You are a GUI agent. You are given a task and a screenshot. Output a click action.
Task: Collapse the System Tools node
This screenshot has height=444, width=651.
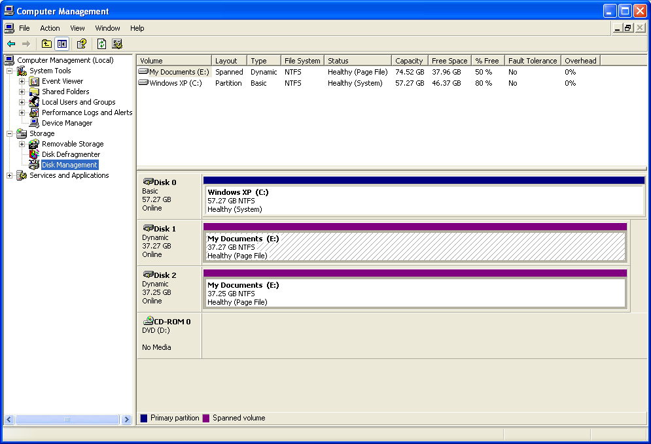10,71
